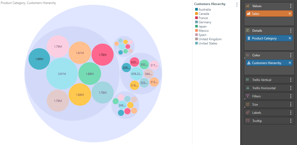Click the Size drop zone icon

coord(248,105)
